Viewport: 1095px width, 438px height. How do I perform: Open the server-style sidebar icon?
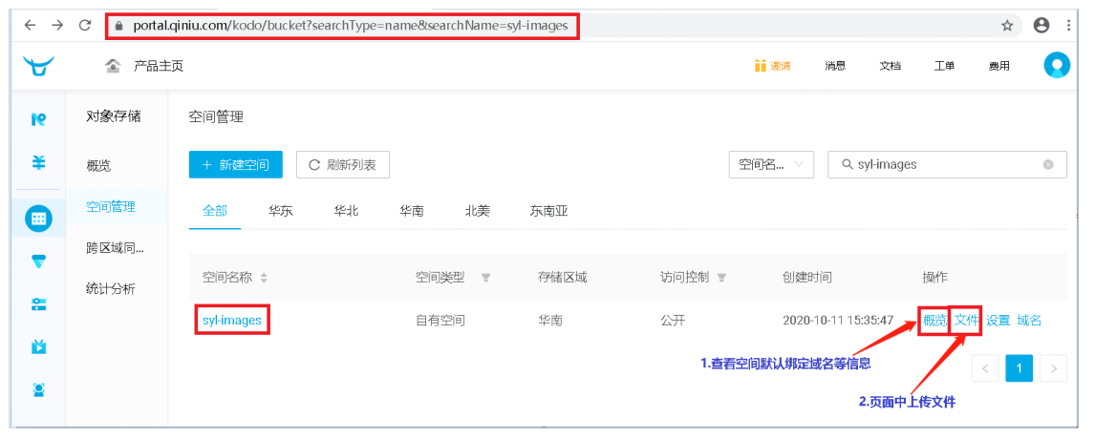[39, 304]
